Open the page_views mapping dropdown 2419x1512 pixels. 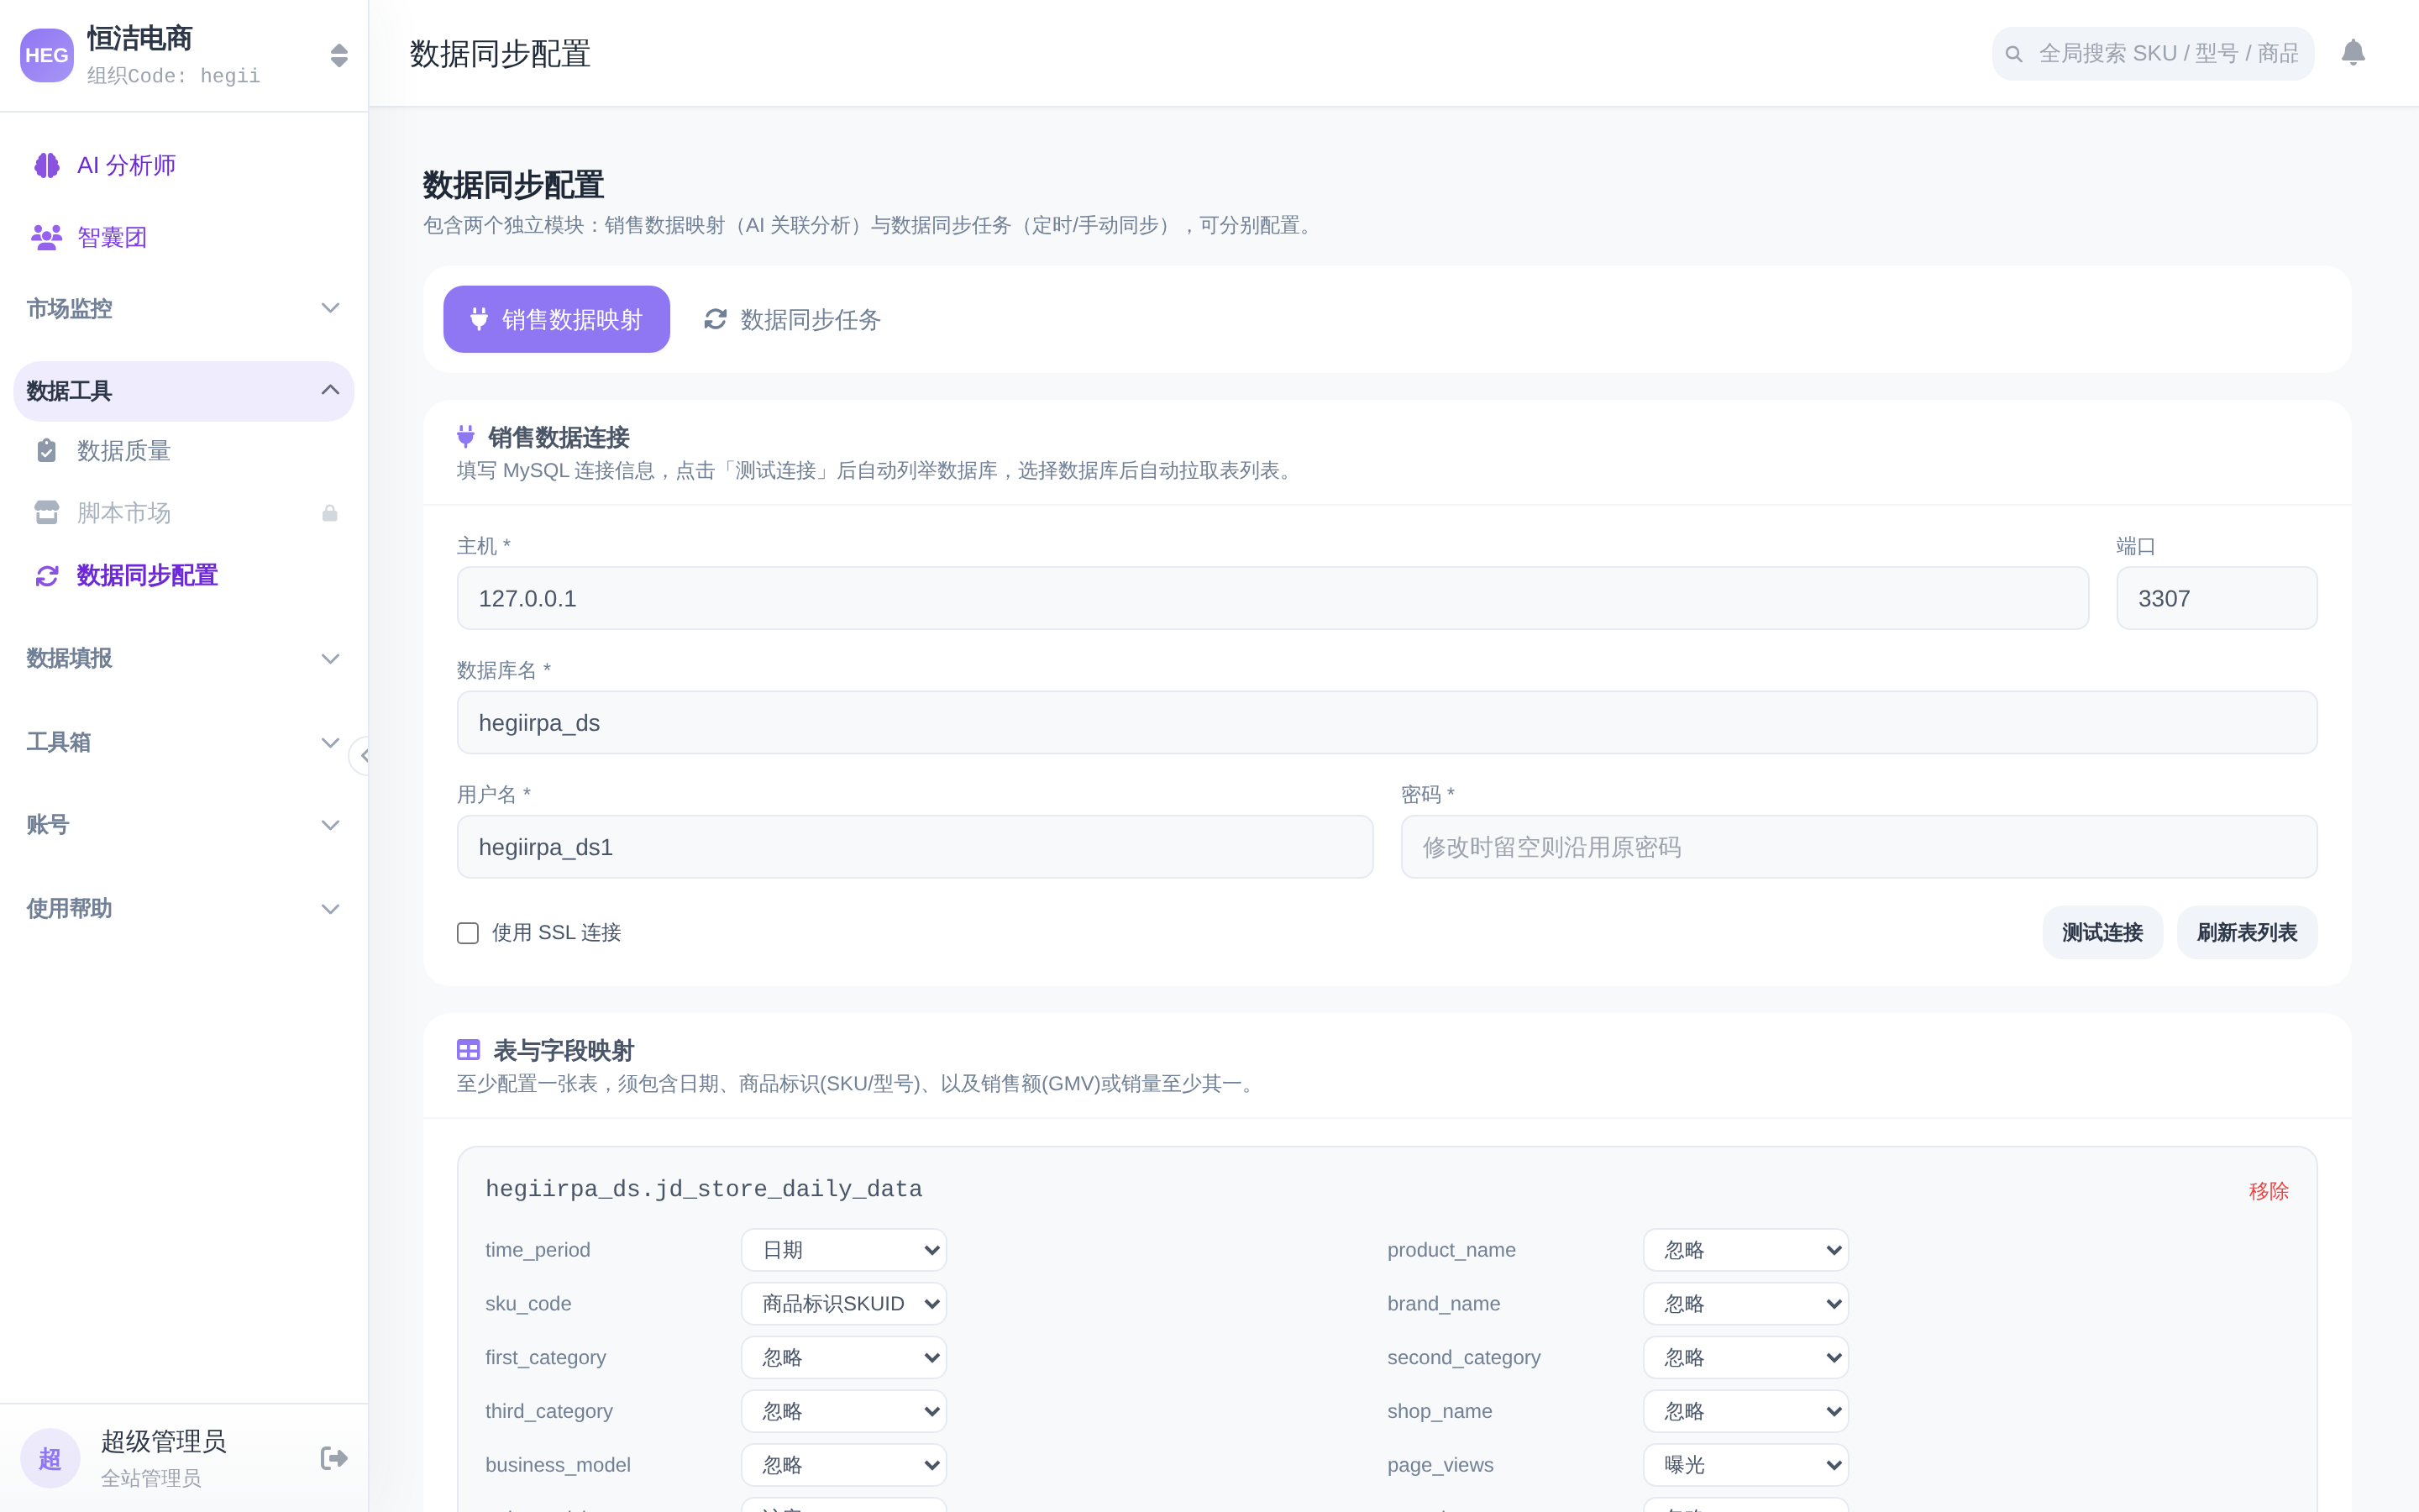pos(1746,1465)
